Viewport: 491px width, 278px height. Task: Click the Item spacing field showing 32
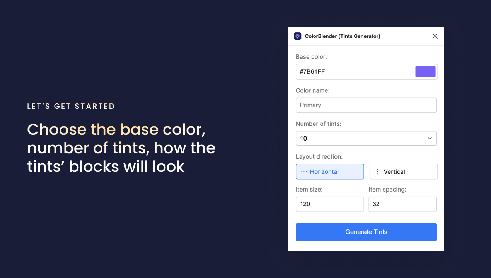(402, 204)
